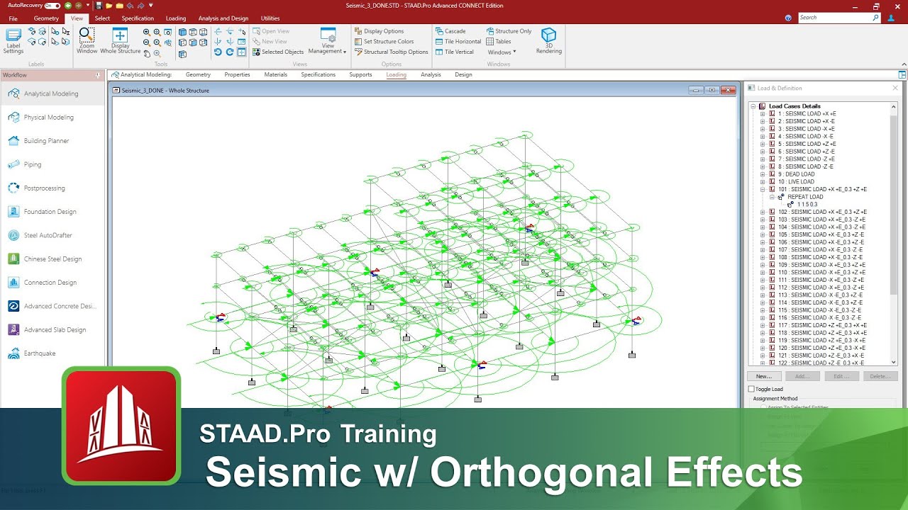Screen dimensions: 908x510
Task: Click Structure Only view
Action: pyautogui.click(x=509, y=31)
